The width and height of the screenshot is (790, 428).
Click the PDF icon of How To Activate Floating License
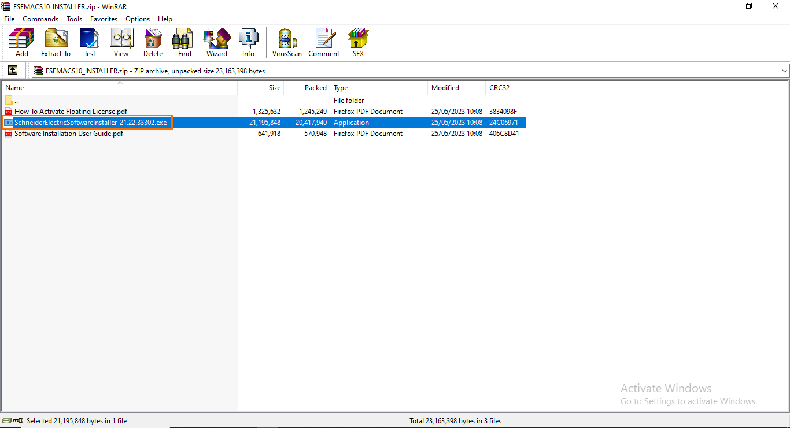(x=8, y=112)
